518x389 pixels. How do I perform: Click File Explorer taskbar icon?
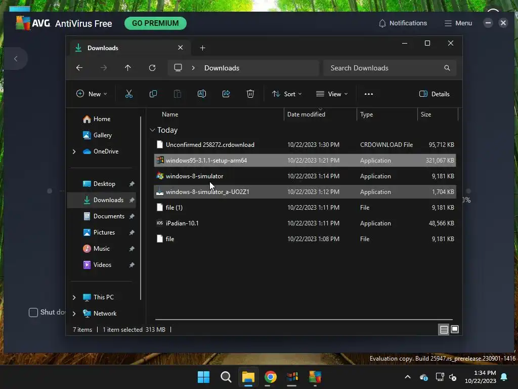(248, 377)
